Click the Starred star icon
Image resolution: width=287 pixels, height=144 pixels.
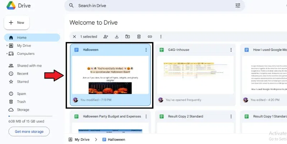(11, 82)
